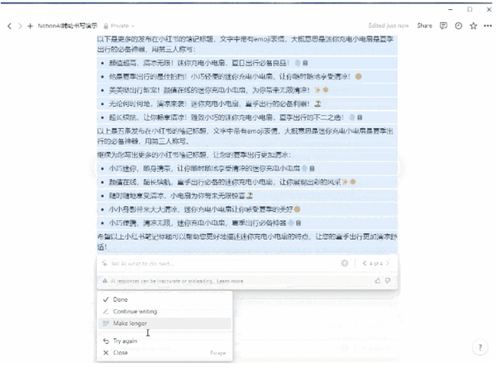Click Close in the AI menu
Screen dimensions: 496x373
[x=121, y=351]
